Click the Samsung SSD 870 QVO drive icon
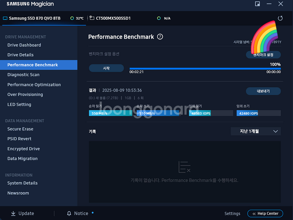 pos(5,18)
